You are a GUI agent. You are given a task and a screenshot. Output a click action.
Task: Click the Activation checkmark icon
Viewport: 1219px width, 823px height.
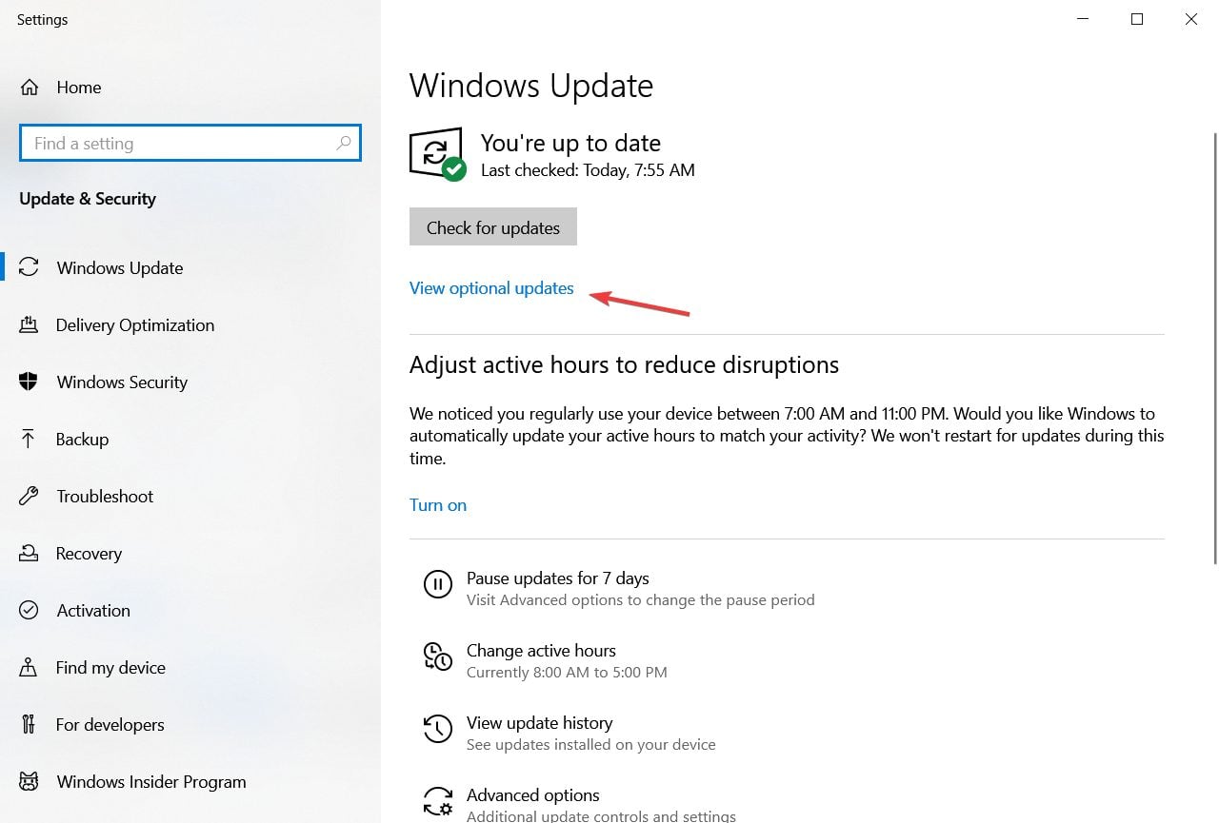pos(28,610)
